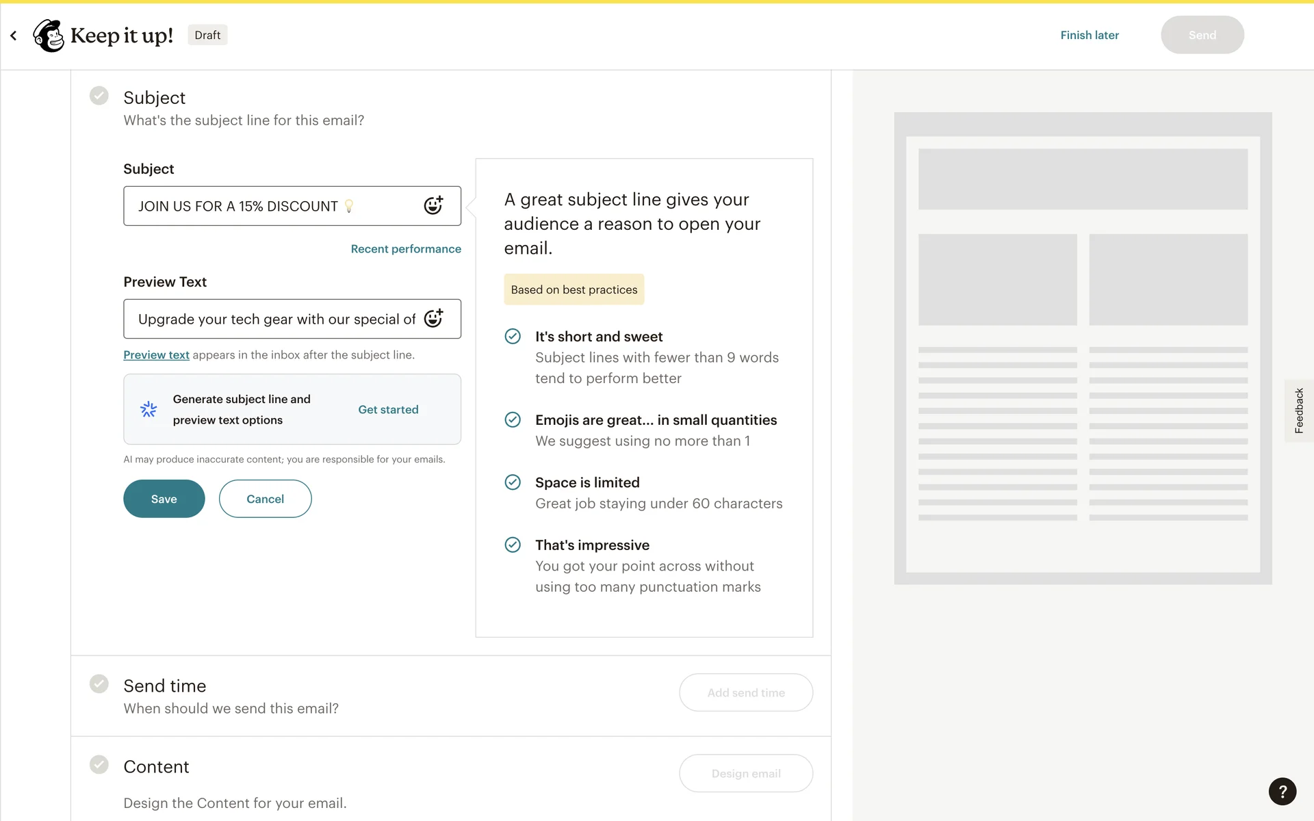Save the subject line
Image resolution: width=1314 pixels, height=821 pixels.
pos(164,499)
